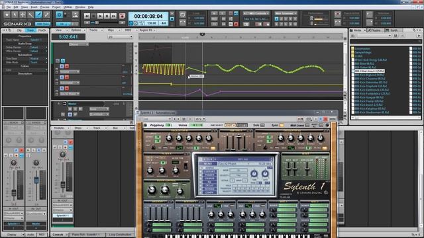Open the Mix Recall scene dropdown
Screen dimensions: 424x238
click(286, 13)
